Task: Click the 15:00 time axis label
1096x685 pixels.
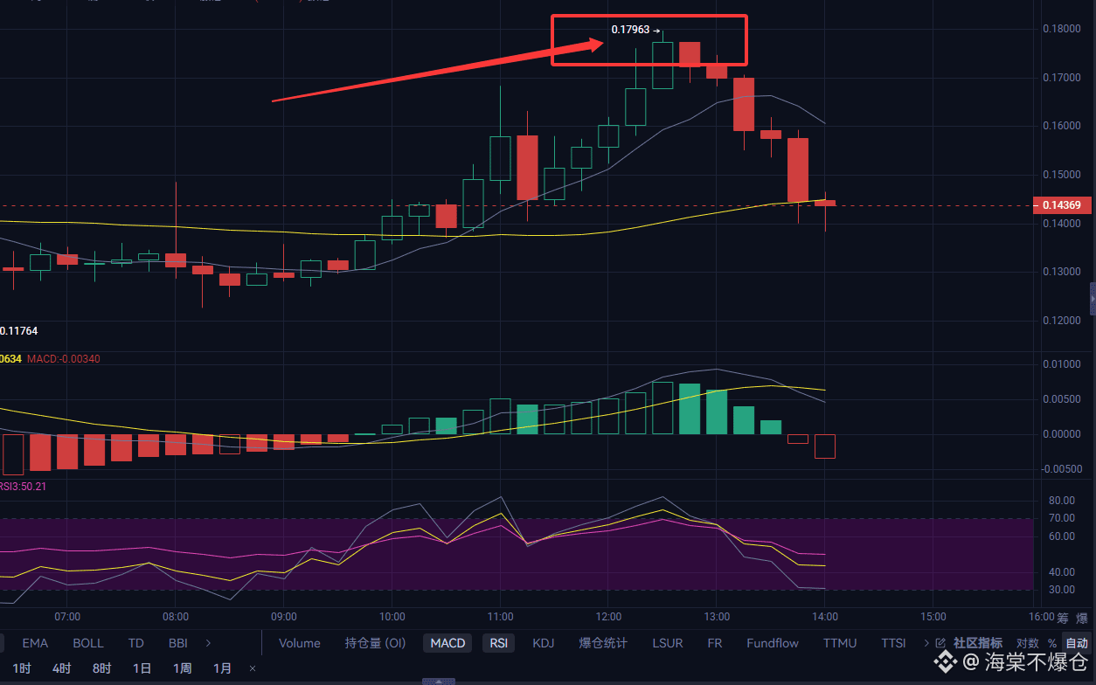Action: (x=933, y=616)
